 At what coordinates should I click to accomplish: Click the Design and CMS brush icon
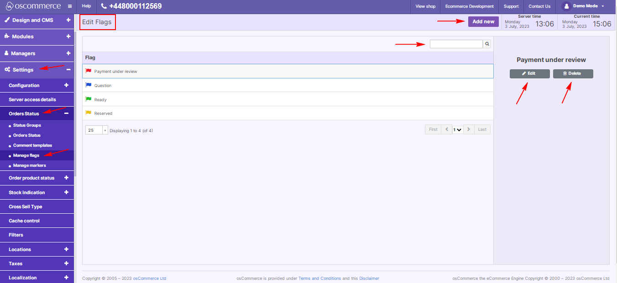pyautogui.click(x=7, y=20)
